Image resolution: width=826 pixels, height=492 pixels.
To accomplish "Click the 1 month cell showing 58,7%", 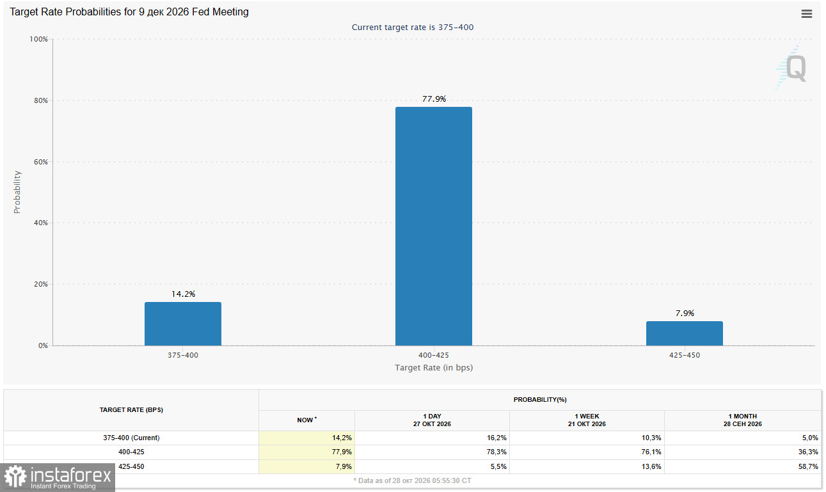I will [742, 467].
